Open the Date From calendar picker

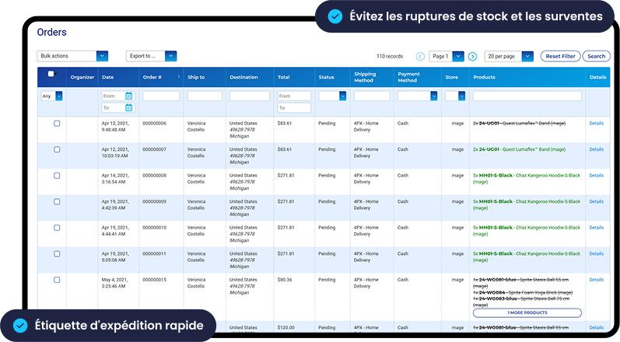pyautogui.click(x=129, y=96)
